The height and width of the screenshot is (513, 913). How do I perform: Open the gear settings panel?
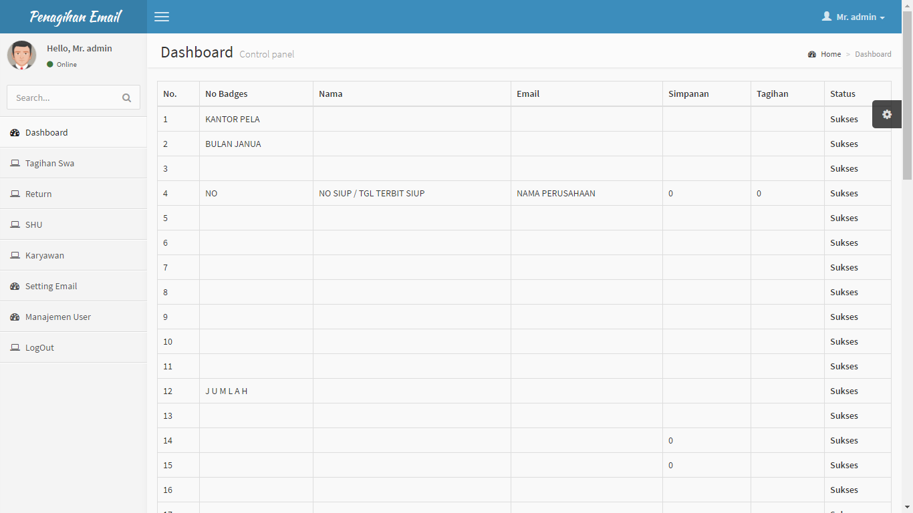click(886, 114)
